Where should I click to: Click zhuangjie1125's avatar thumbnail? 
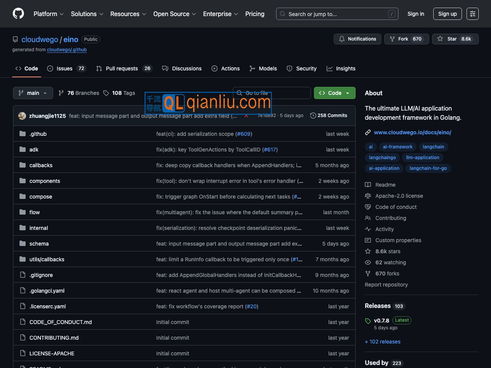click(x=22, y=116)
